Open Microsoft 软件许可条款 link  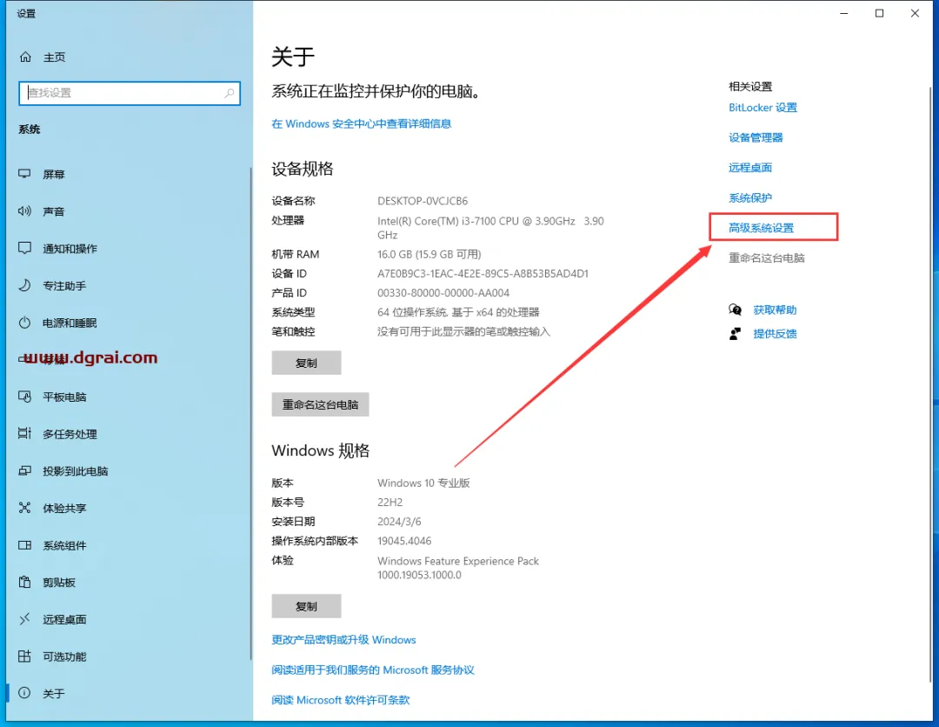[x=341, y=699]
